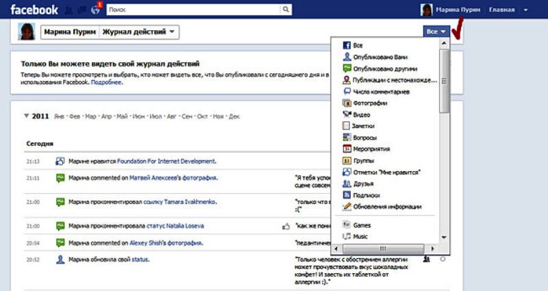Select Обновления информации in the list

point(387,206)
